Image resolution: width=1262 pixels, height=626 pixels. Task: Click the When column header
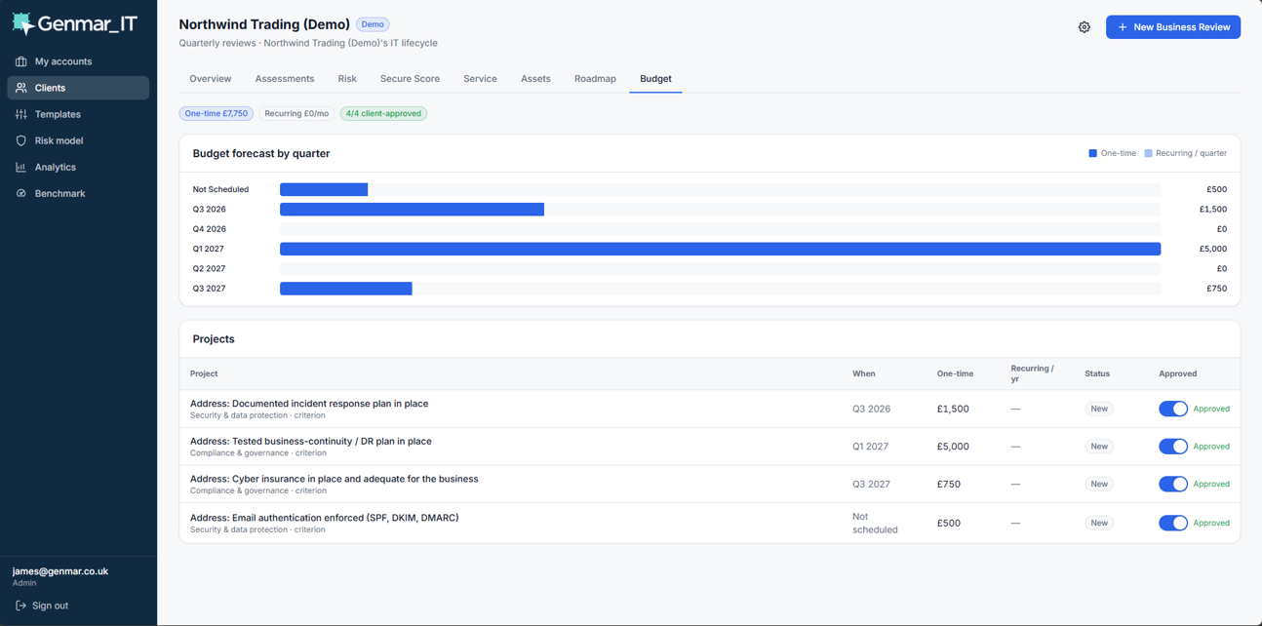point(864,373)
